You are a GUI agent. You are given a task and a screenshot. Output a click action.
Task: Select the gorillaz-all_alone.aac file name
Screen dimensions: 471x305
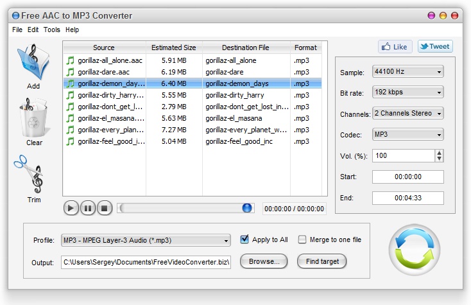coord(110,61)
